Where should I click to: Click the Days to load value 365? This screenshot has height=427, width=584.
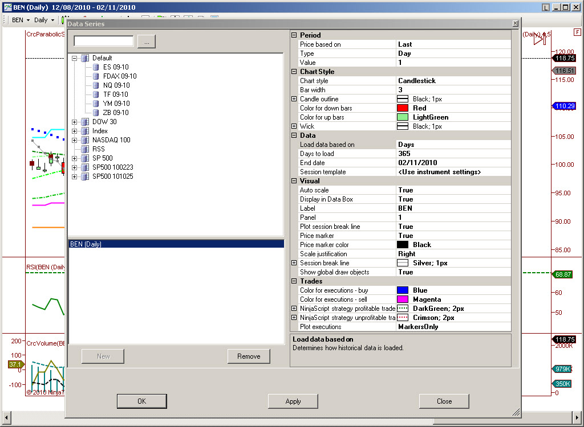[453, 154]
